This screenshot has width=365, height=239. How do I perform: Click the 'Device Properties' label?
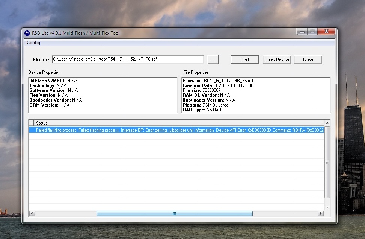[44, 72]
